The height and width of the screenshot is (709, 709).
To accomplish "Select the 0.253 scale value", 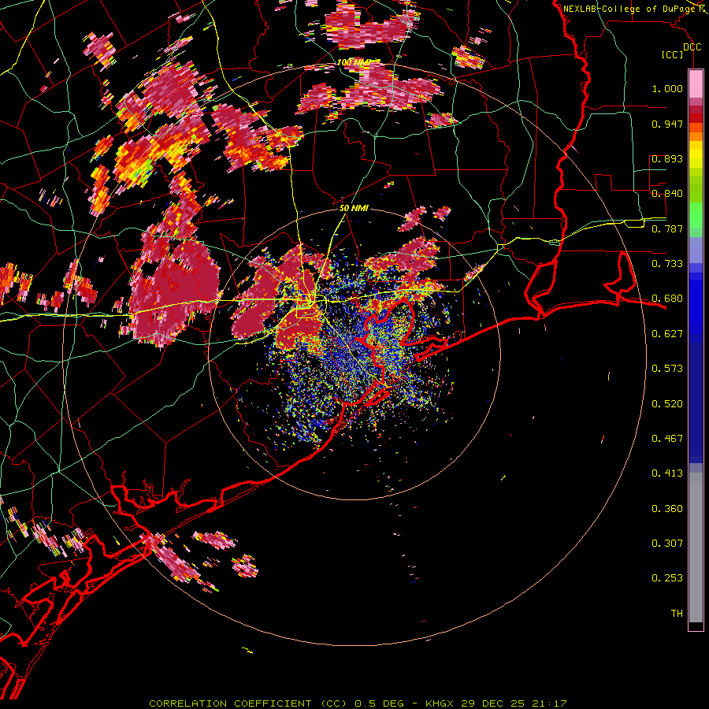I will pos(667,578).
